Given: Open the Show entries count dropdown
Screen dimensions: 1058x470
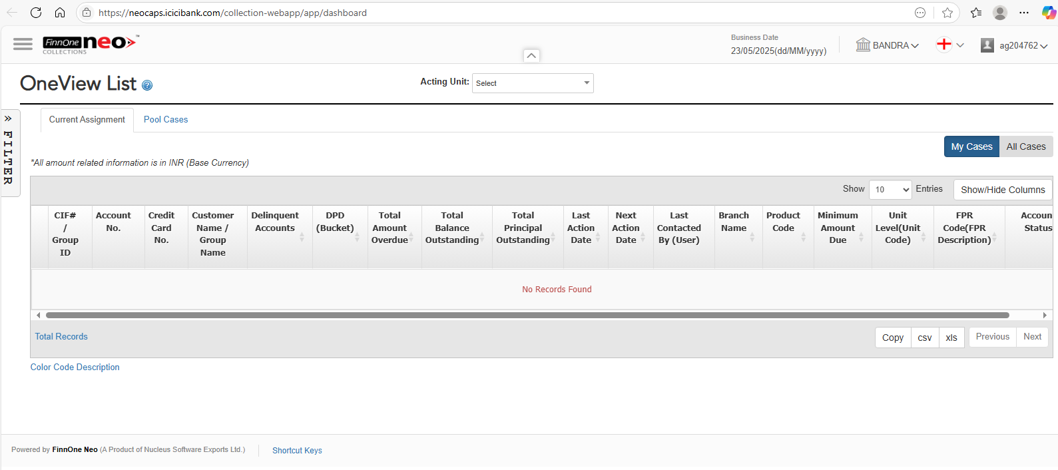Looking at the screenshot, I should click(890, 190).
